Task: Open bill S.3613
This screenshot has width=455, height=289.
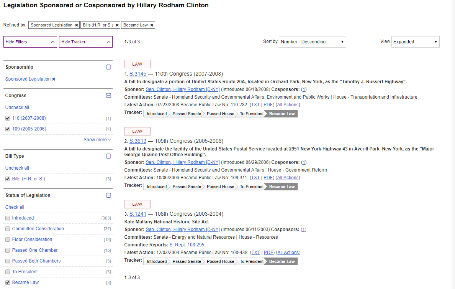Action: click(x=138, y=141)
